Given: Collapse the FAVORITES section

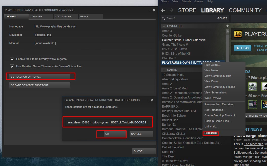Looking at the screenshot, I should [x=164, y=26].
